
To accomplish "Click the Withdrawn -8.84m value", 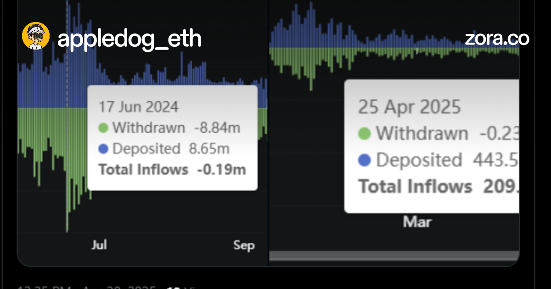I will (217, 128).
